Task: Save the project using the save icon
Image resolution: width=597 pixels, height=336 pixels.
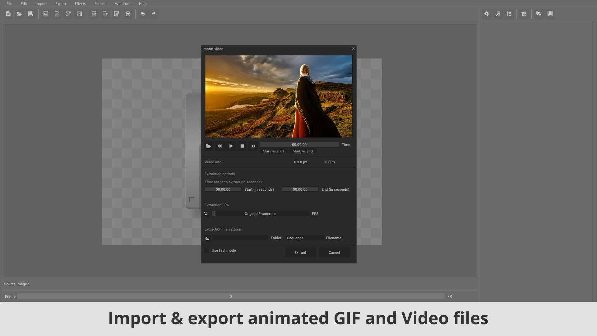Action: [30, 14]
